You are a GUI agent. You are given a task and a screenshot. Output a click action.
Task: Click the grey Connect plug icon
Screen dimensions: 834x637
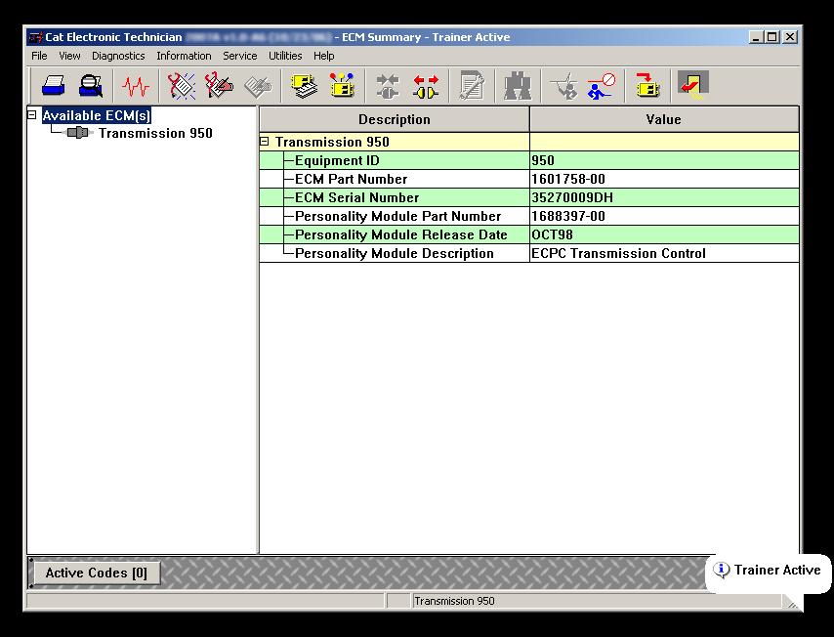click(x=387, y=86)
